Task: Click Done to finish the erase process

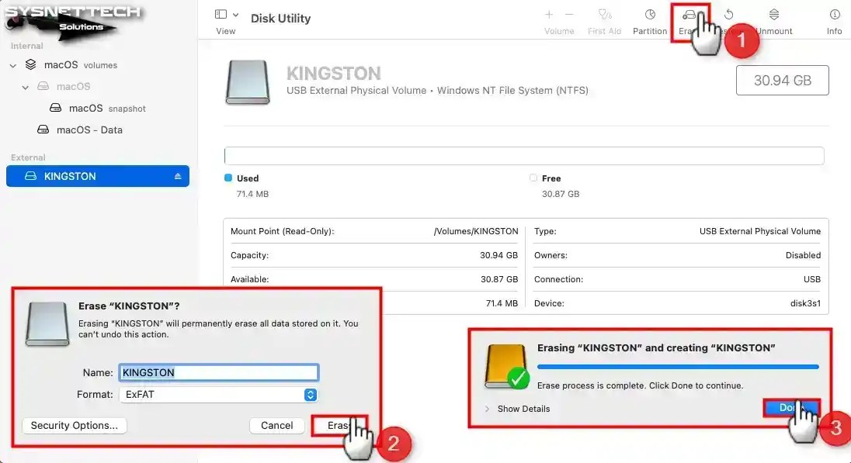Action: pos(792,407)
